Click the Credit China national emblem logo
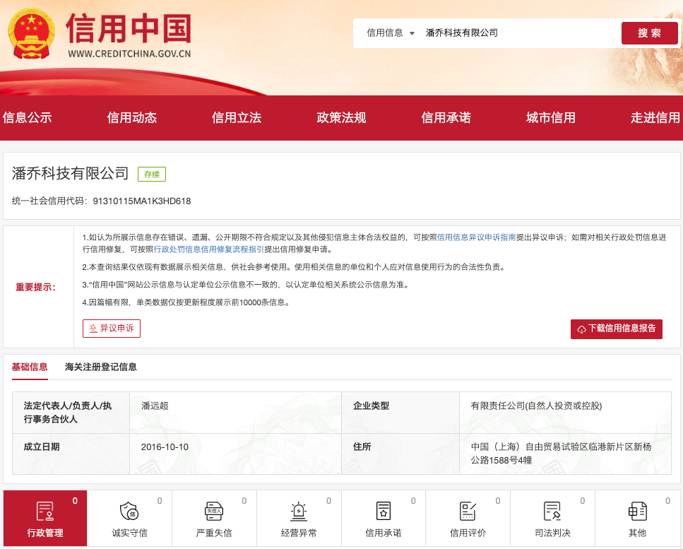The width and height of the screenshot is (683, 549). coord(32,34)
